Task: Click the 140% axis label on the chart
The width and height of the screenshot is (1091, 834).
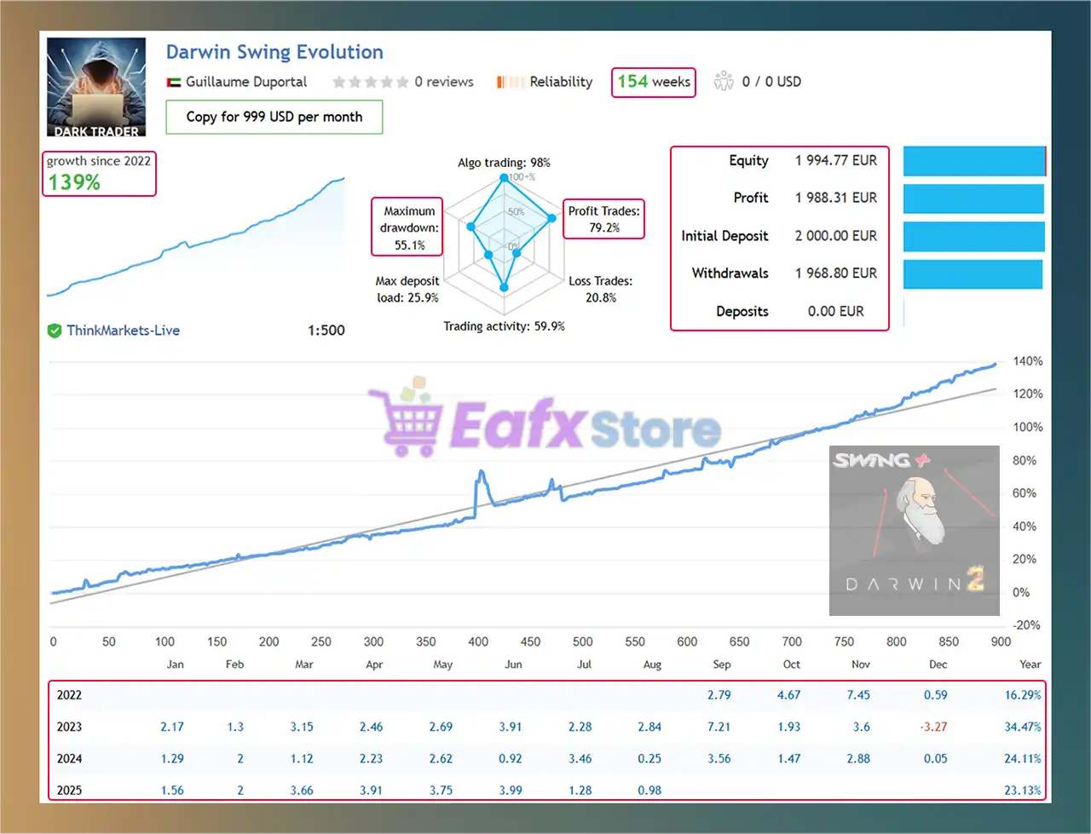Action: (1028, 361)
